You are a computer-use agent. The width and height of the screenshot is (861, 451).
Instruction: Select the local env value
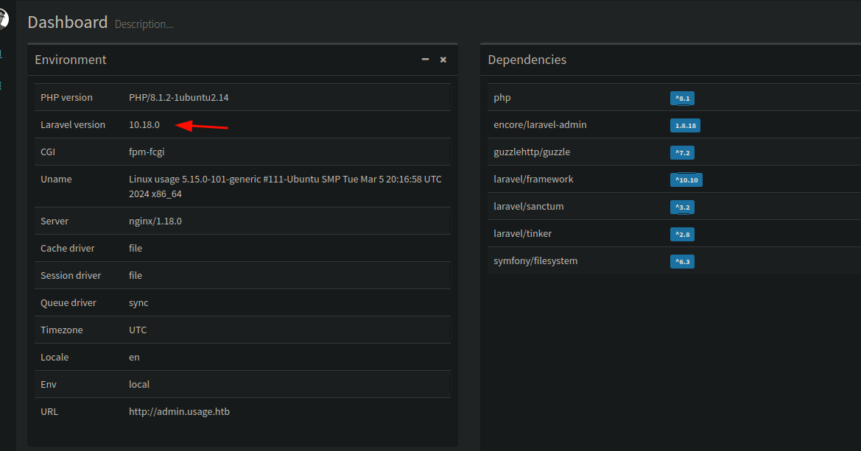click(x=139, y=385)
